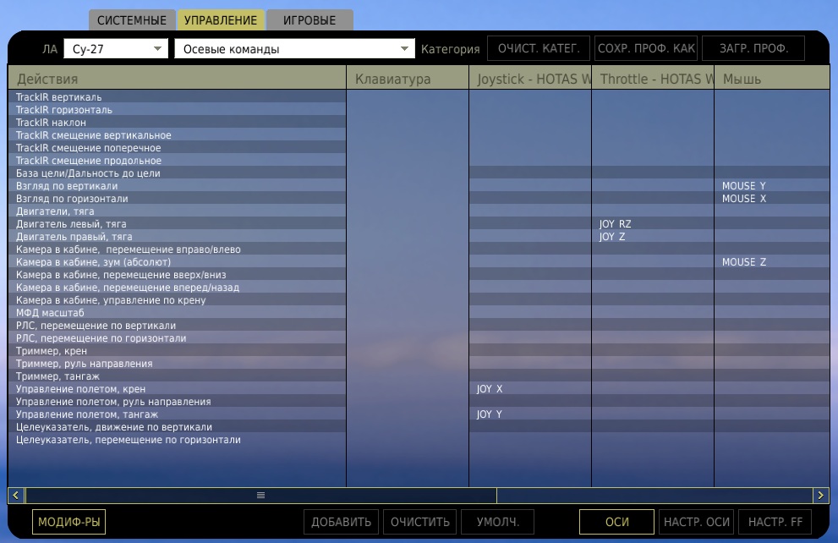Click the left arrow of horizontal scrollbar
Screen dimensions: 838x543
[15, 496]
